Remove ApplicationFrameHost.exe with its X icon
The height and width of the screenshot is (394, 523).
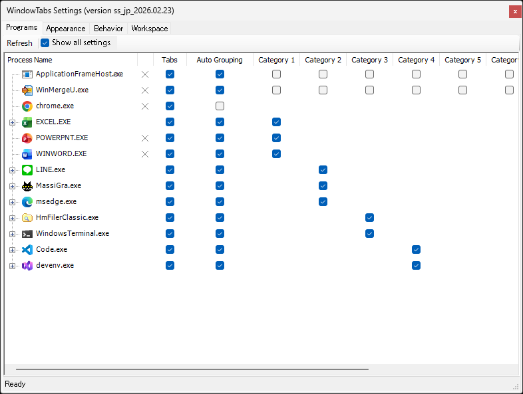point(145,74)
